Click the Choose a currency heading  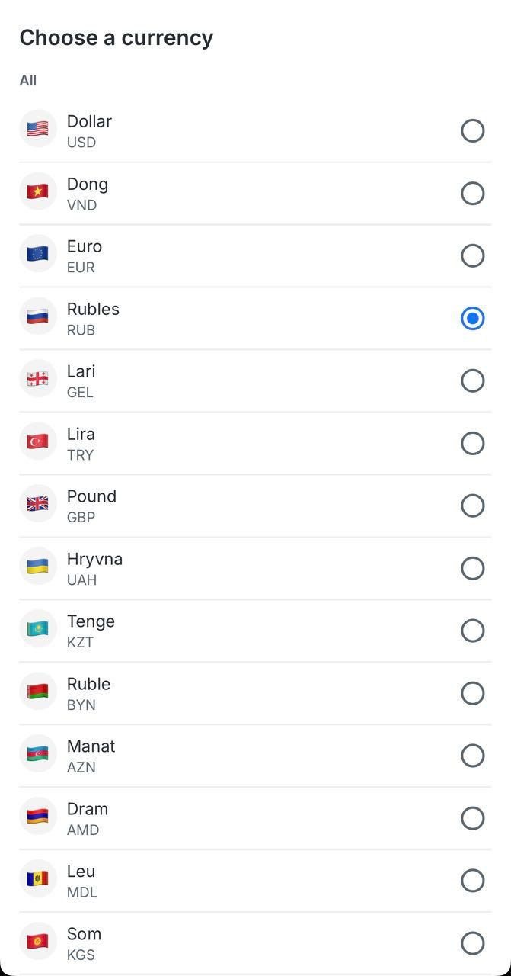coord(117,37)
